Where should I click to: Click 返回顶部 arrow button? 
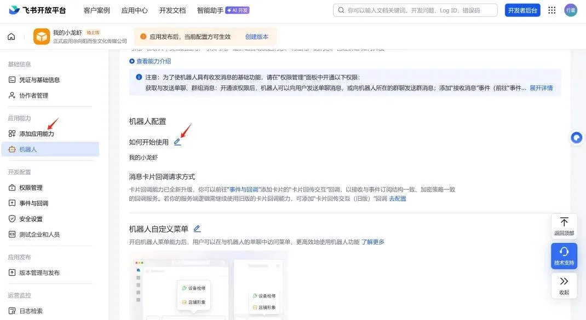(x=564, y=226)
